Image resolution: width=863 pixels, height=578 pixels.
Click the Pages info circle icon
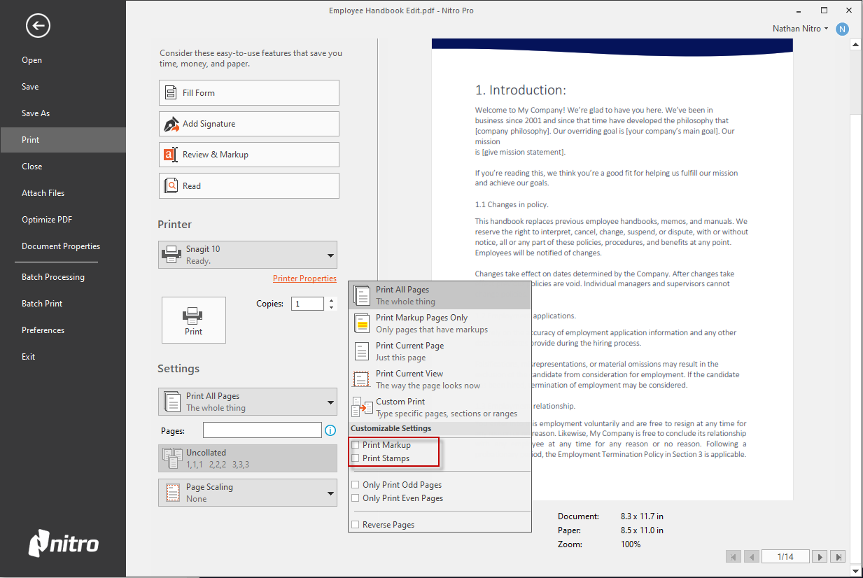(x=330, y=430)
